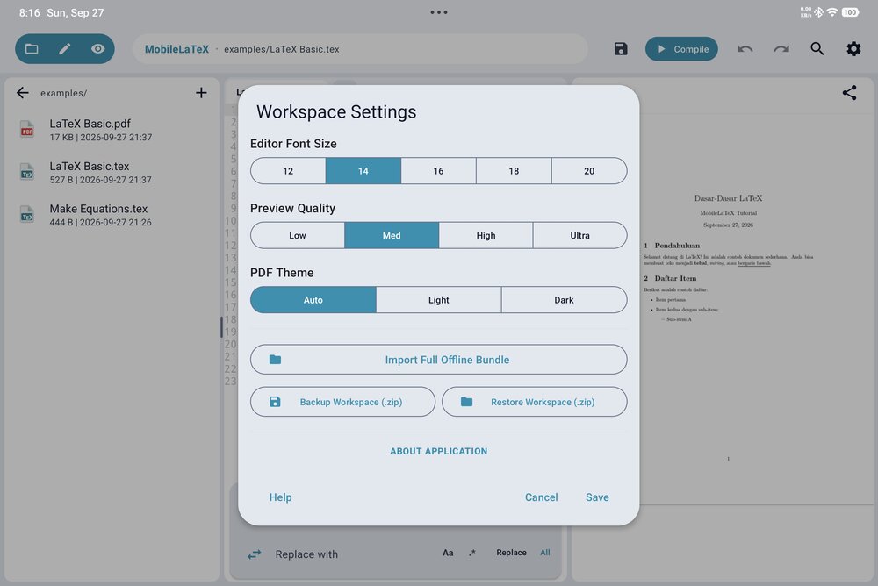Toggle the preview eye icon

coord(97,49)
